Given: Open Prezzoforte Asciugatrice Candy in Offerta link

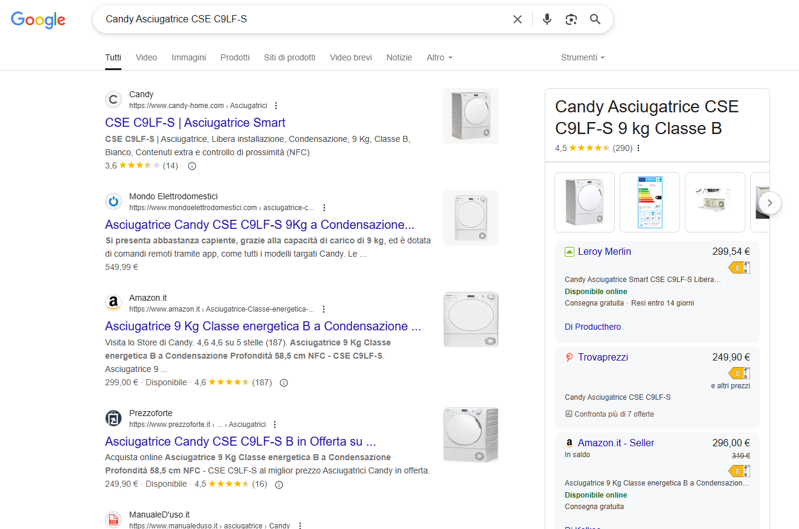Looking at the screenshot, I should [x=240, y=441].
